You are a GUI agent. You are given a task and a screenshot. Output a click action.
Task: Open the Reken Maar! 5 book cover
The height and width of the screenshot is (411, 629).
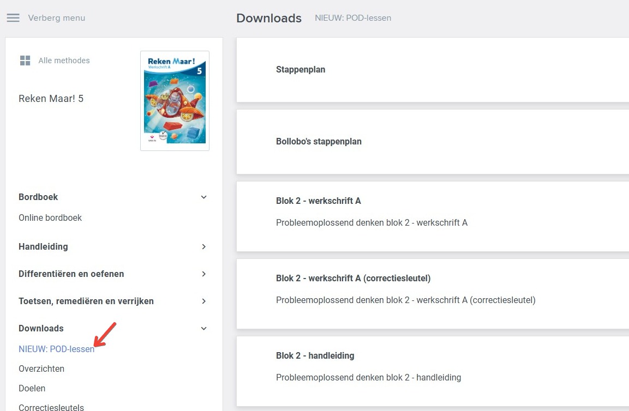(x=175, y=101)
